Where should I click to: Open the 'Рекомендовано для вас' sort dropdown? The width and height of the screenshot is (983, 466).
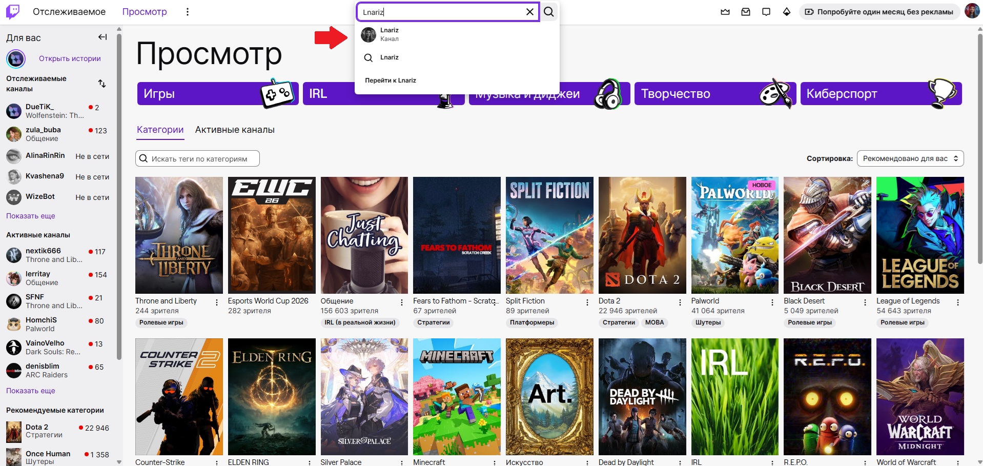click(910, 158)
